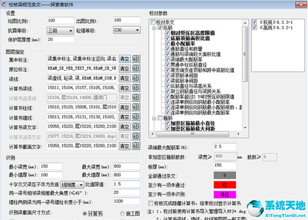Select 纵筋直径与梁高关系 tree item
This screenshot has height=220, width=308.
[x=191, y=86]
